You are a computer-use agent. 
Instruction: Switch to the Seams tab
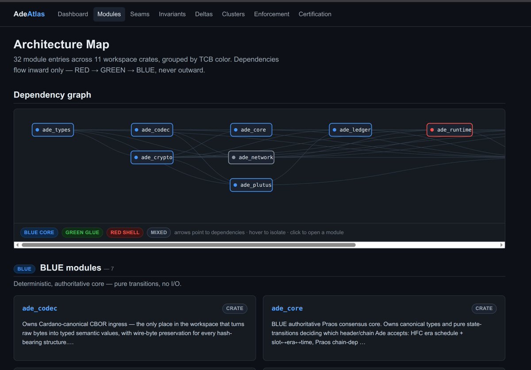click(140, 14)
